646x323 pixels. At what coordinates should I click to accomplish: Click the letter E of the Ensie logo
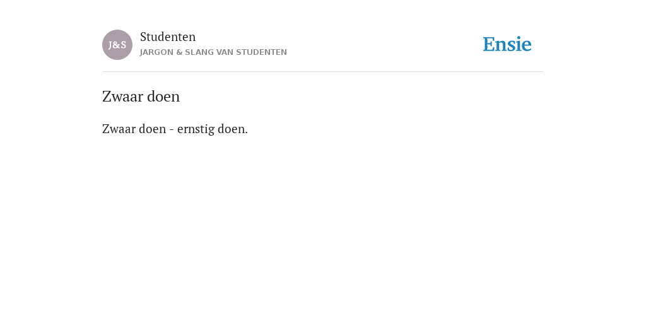489,45
